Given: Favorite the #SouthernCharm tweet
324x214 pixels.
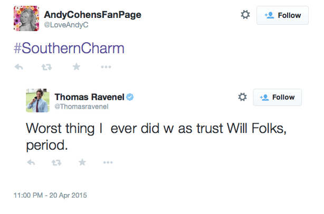Looking at the screenshot, I should [76, 67].
